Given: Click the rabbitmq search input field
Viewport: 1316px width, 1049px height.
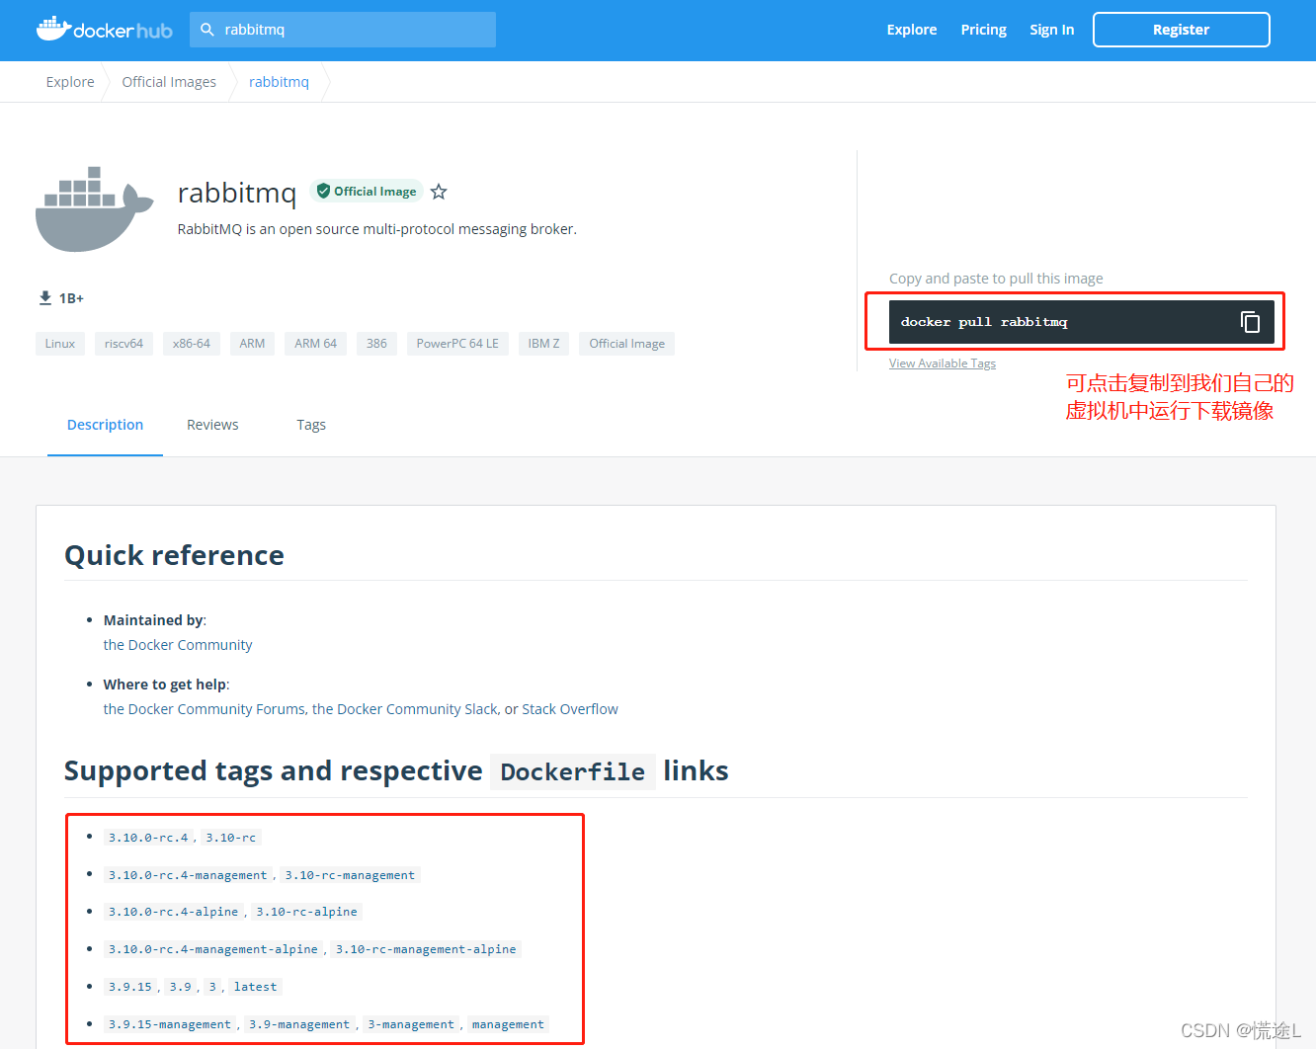Looking at the screenshot, I should 343,30.
